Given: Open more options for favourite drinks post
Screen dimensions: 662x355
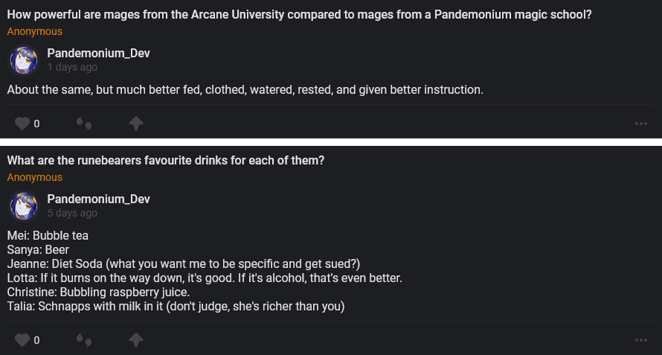Looking at the screenshot, I should click(641, 340).
